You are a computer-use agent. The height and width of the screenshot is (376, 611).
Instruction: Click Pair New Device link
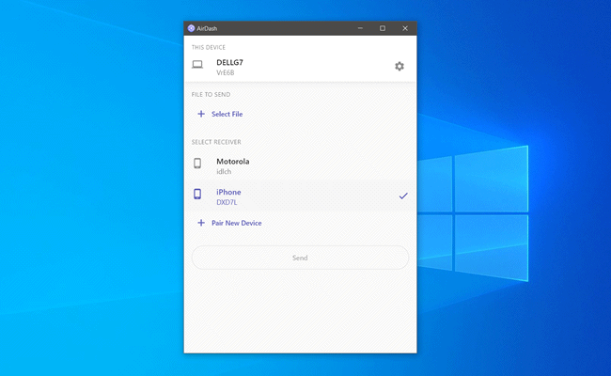coord(237,223)
